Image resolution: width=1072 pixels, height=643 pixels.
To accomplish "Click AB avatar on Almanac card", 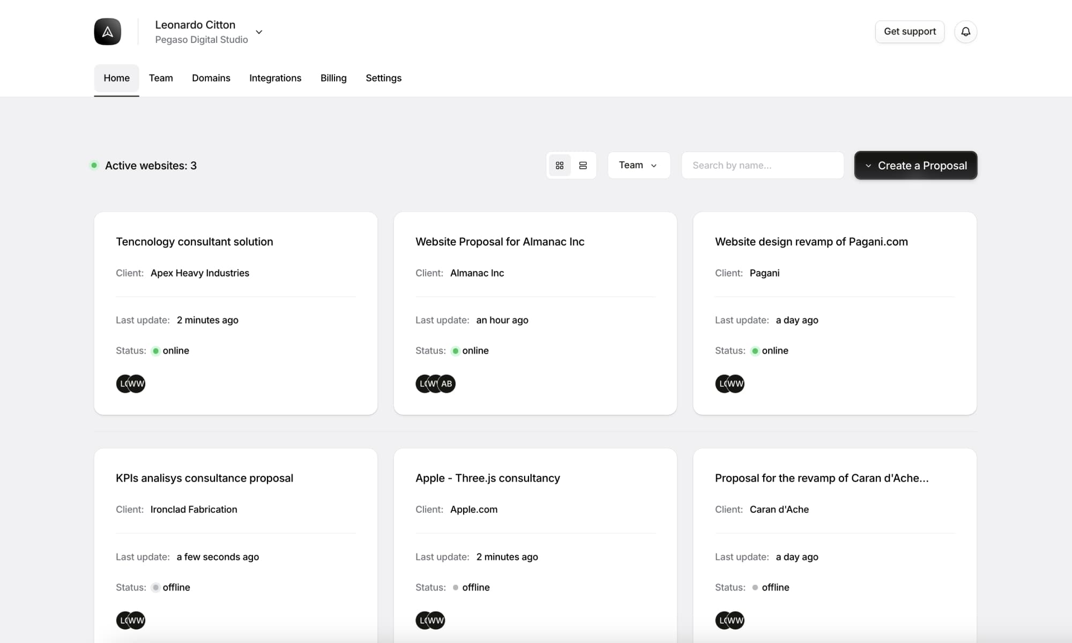I will [446, 384].
